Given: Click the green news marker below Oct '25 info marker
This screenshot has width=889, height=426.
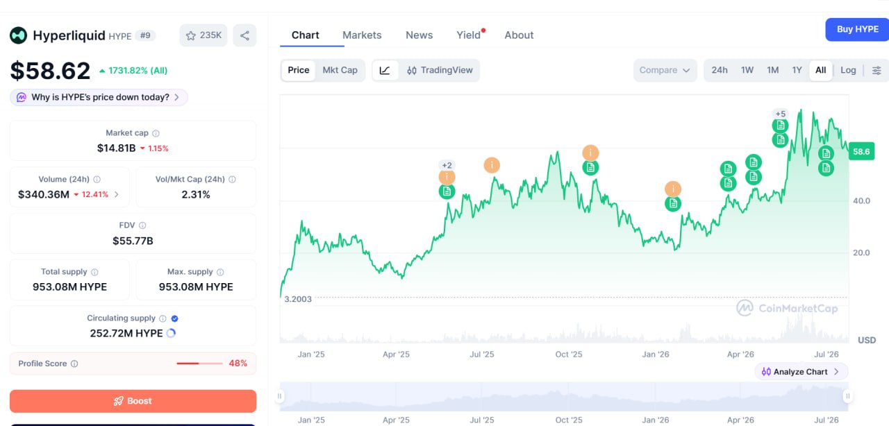Looking at the screenshot, I should (x=590, y=167).
